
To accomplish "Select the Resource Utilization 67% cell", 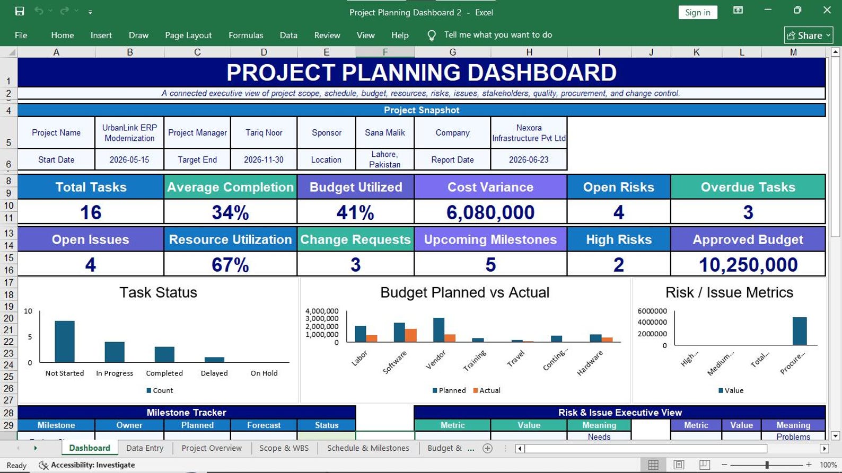I will (230, 264).
